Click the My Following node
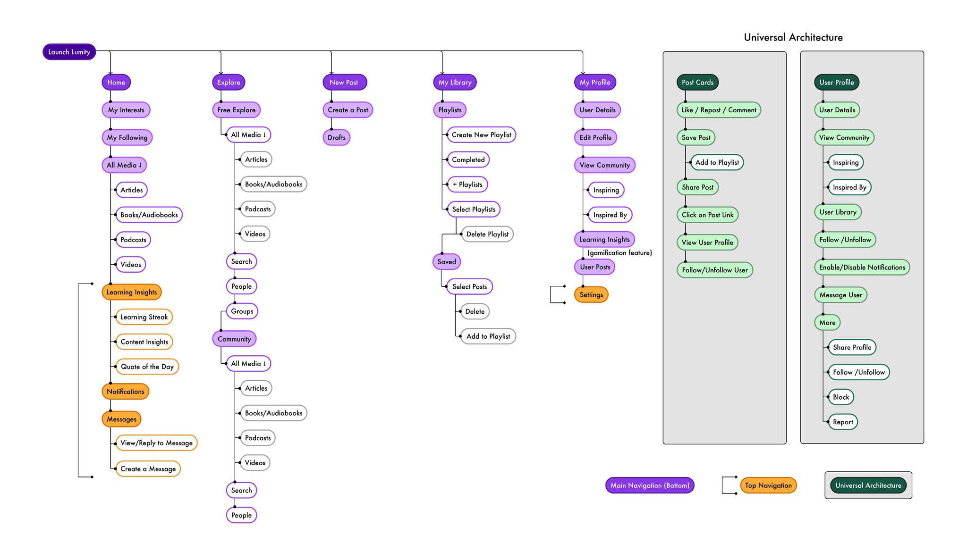967x552 pixels. pyautogui.click(x=127, y=138)
